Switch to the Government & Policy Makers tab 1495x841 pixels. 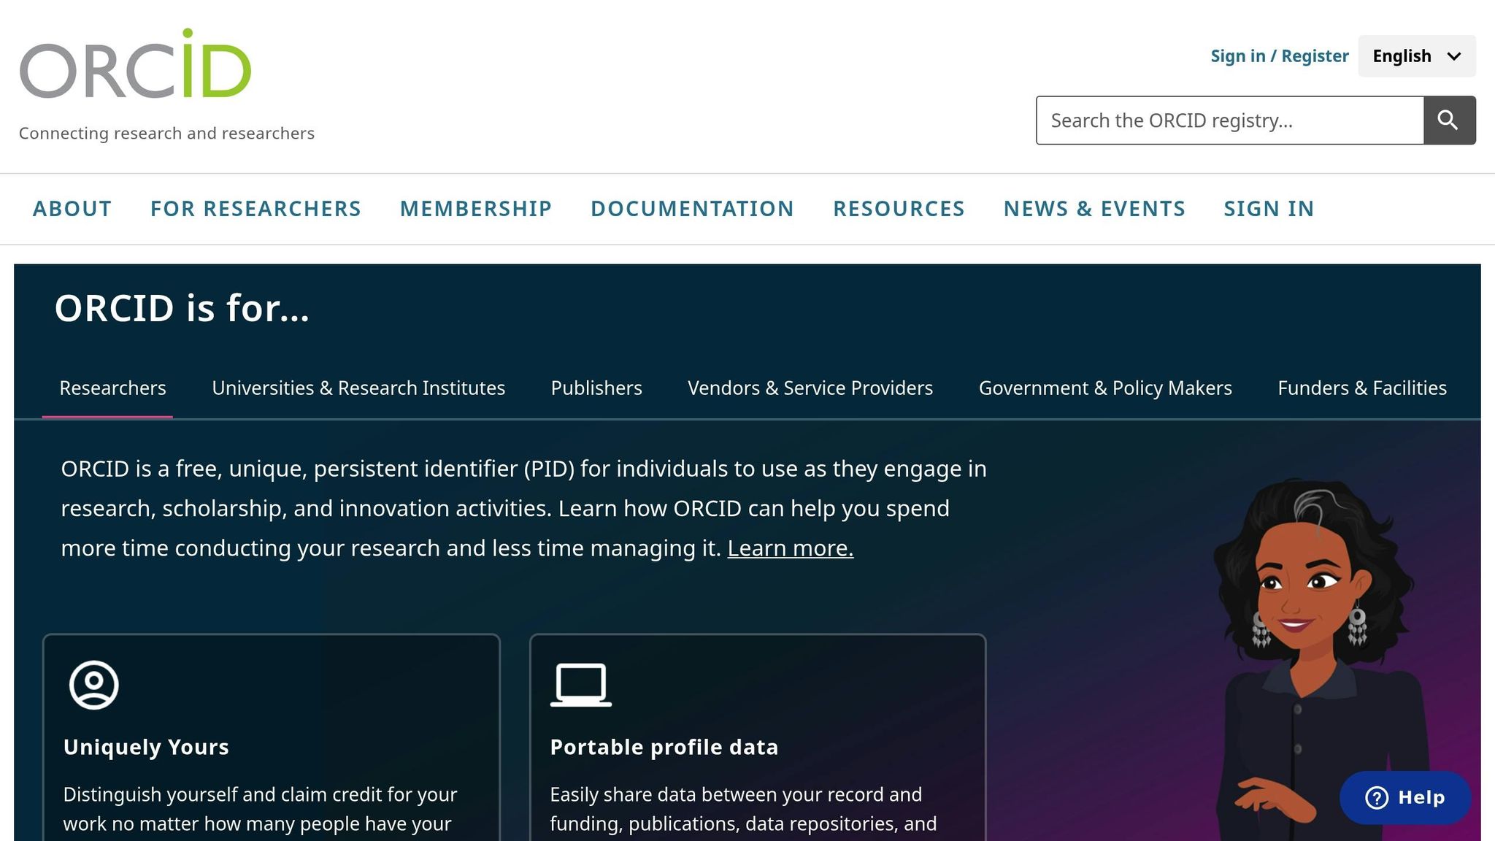[x=1105, y=388]
